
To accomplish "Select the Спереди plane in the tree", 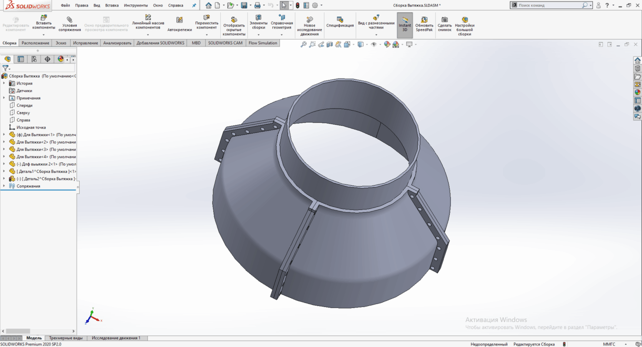I will pos(25,105).
